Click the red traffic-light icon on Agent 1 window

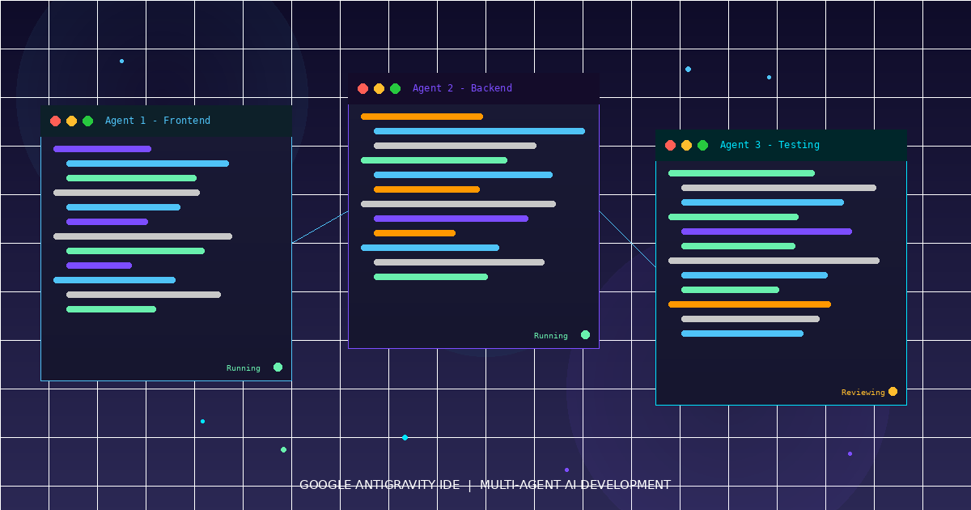[55, 120]
